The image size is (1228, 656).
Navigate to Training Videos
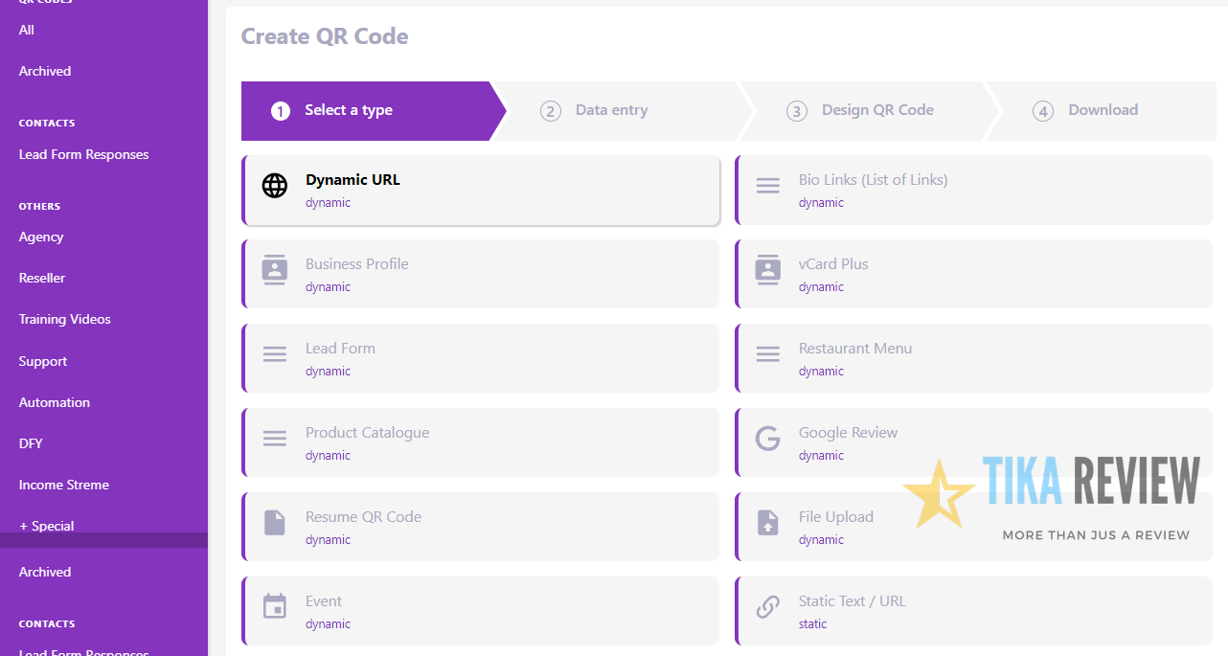point(62,319)
